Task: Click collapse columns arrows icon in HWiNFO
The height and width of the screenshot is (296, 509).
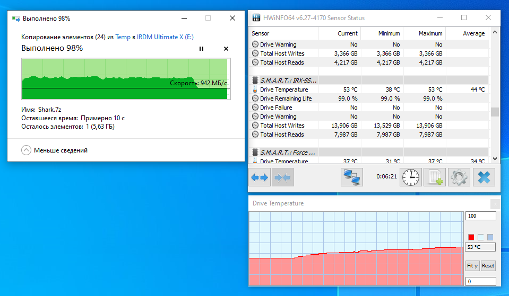Action: 282,177
